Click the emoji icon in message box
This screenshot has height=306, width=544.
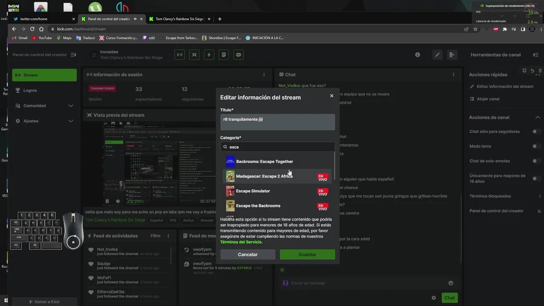pos(450,283)
